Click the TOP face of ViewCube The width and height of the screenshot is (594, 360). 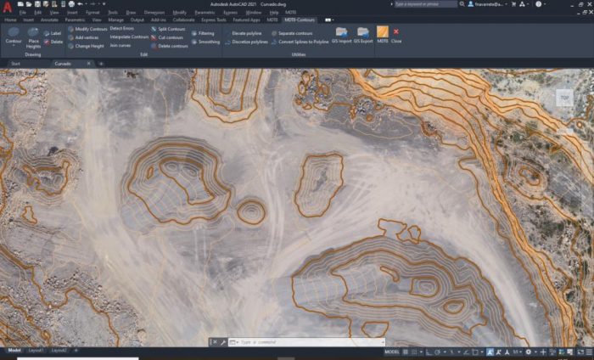pyautogui.click(x=564, y=98)
